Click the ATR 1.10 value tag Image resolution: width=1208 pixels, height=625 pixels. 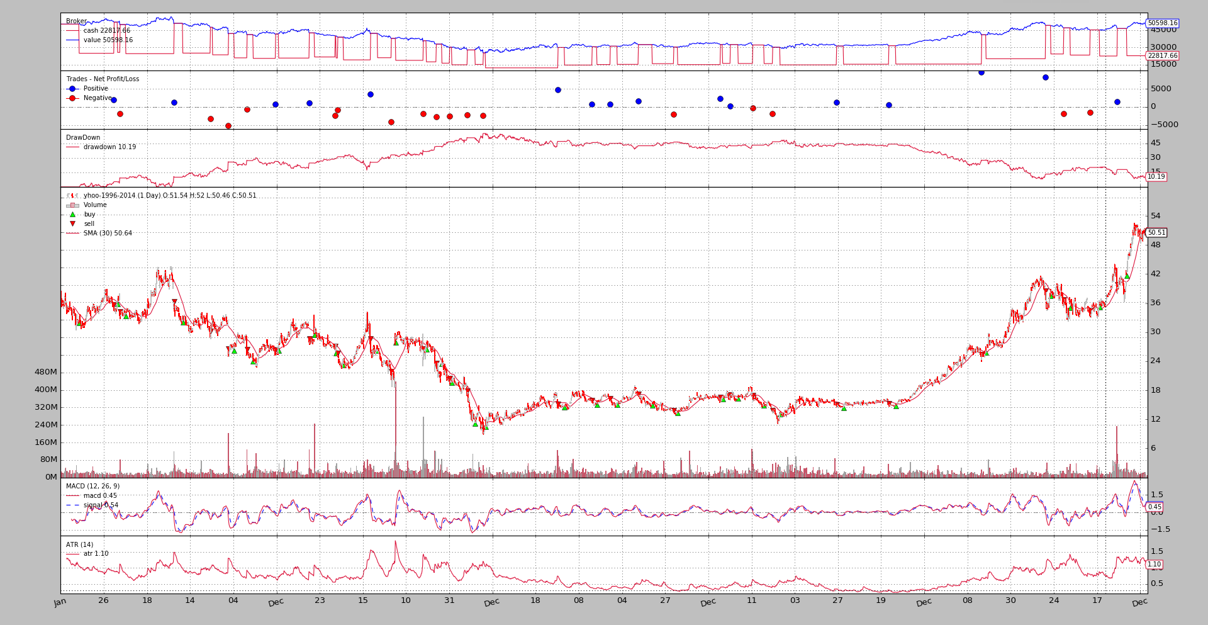(1154, 565)
